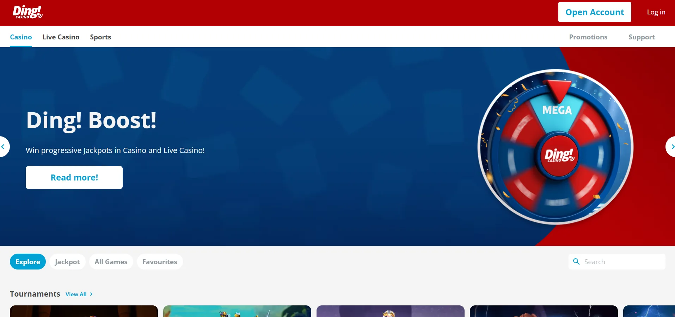Click the Read more! button
675x317 pixels.
pyautogui.click(x=74, y=177)
